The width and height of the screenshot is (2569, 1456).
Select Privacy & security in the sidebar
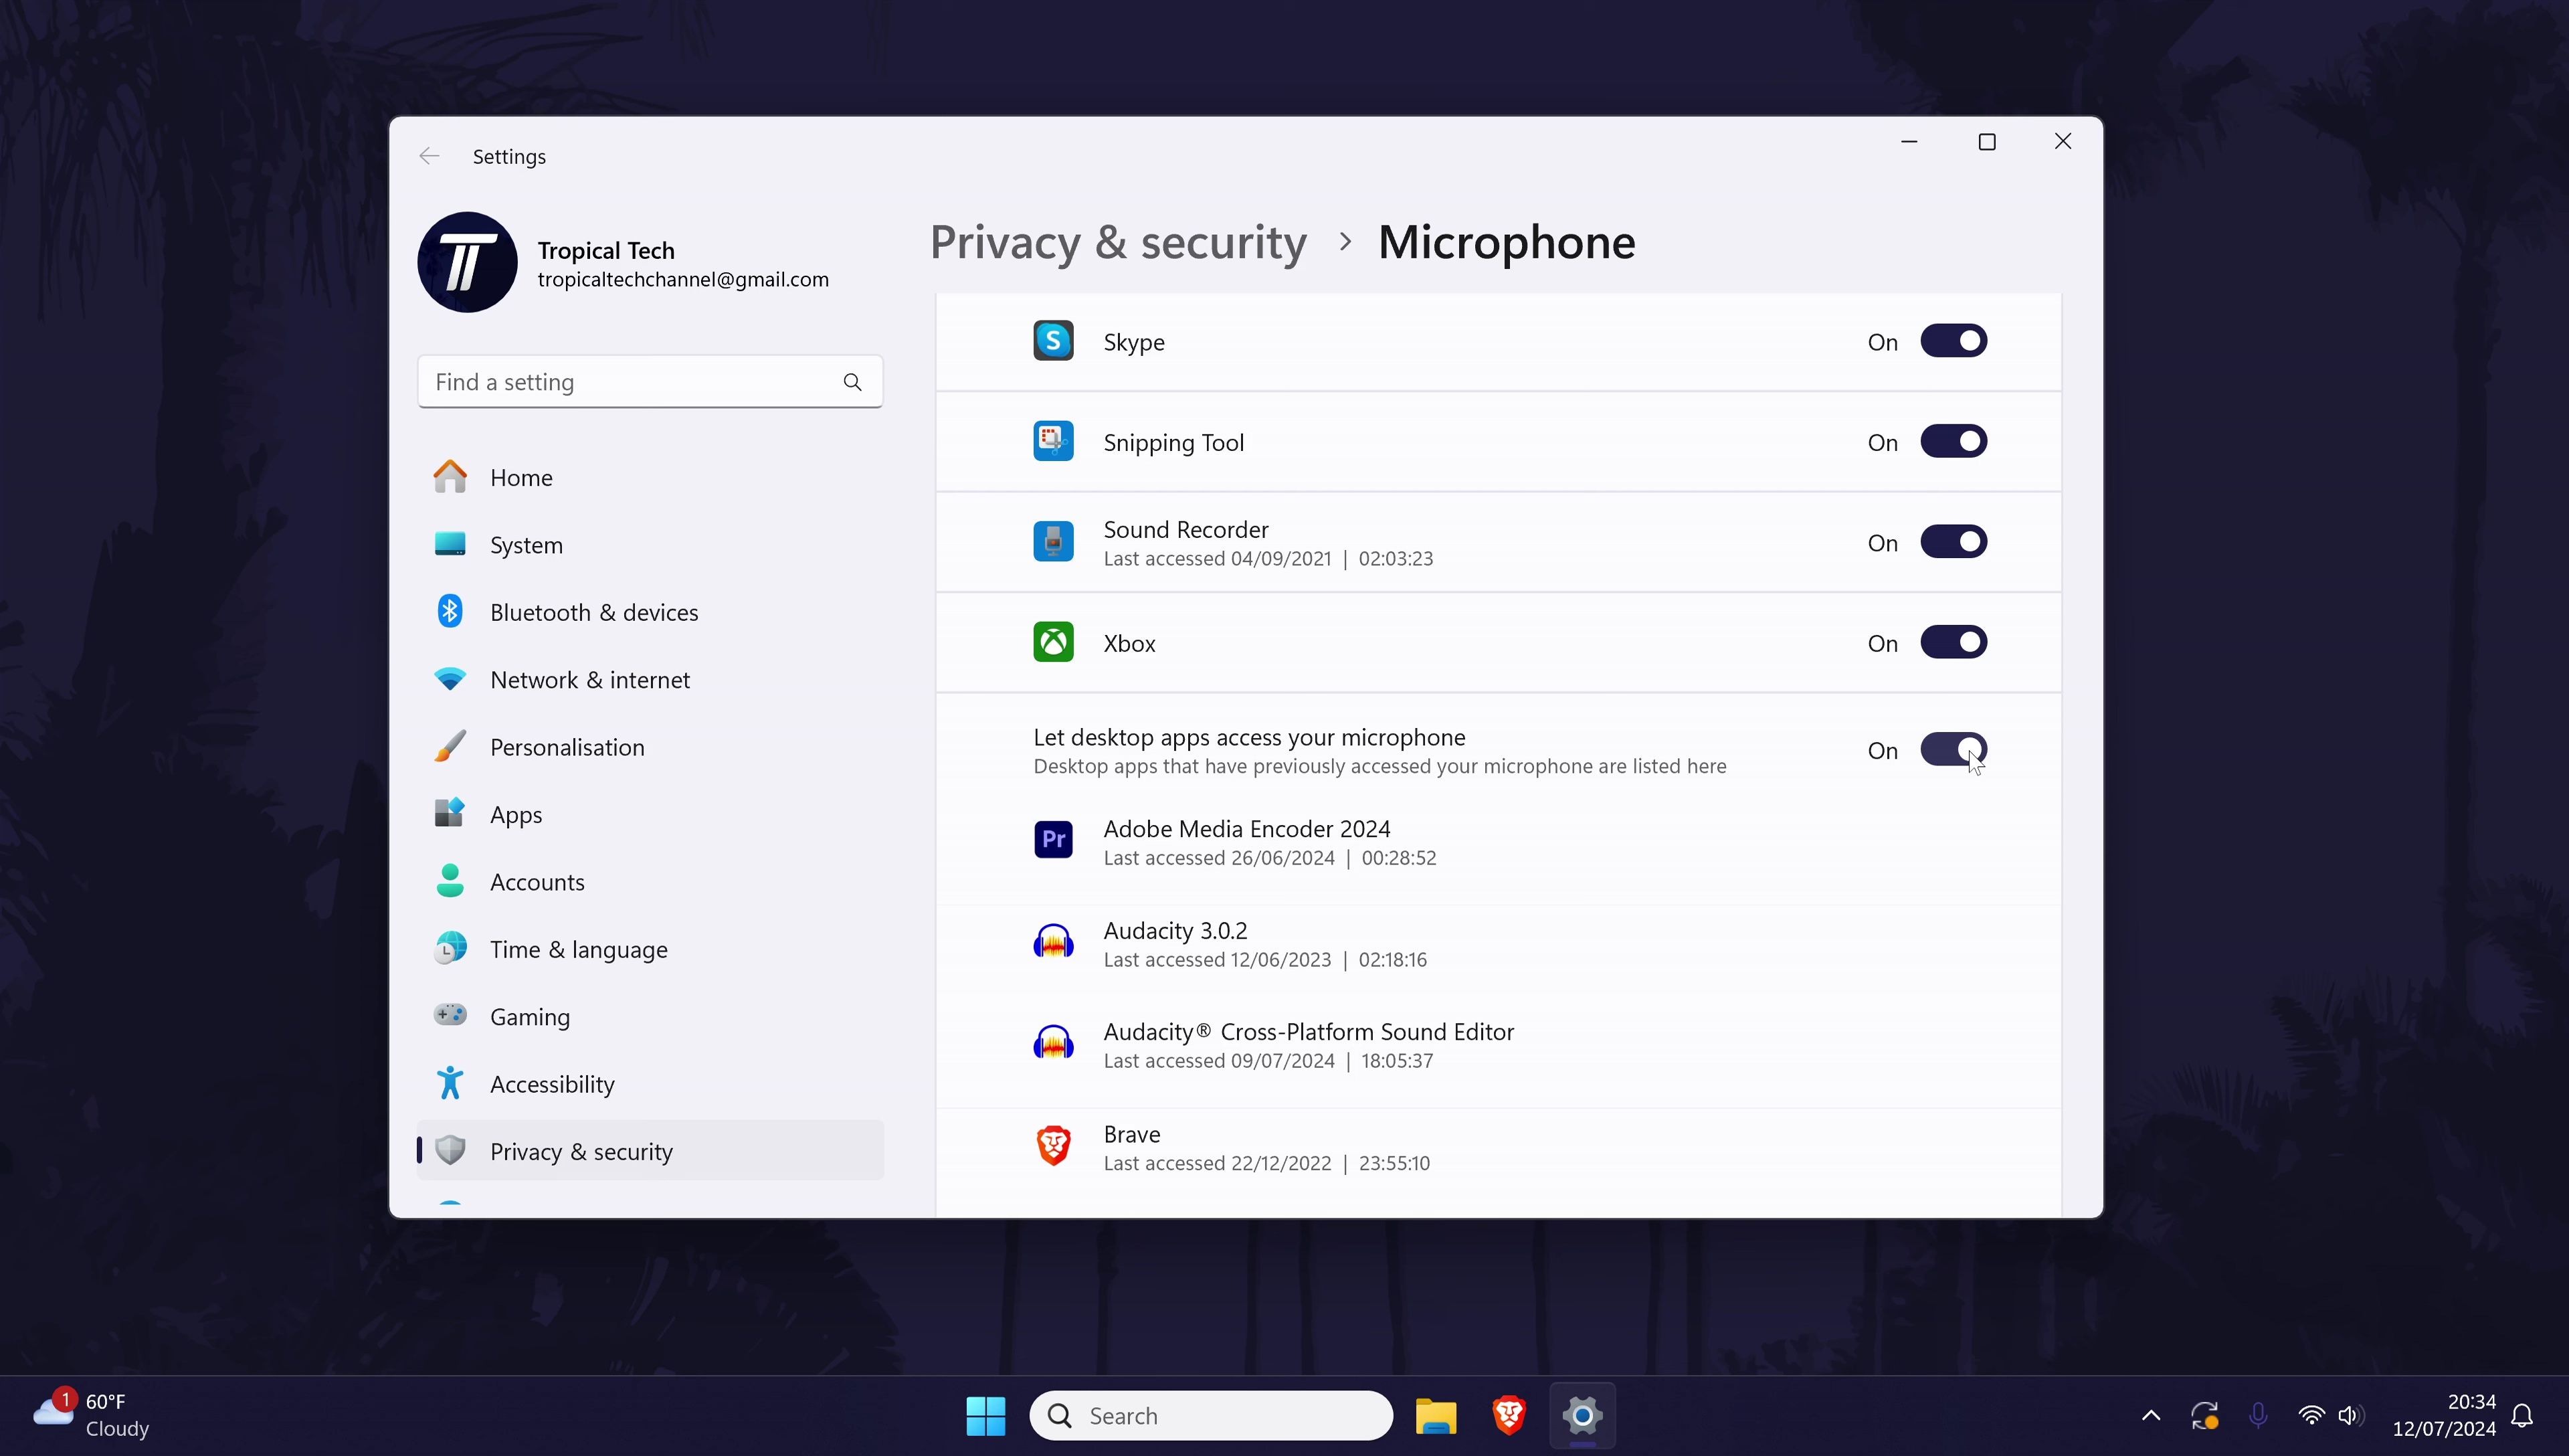click(x=650, y=1151)
